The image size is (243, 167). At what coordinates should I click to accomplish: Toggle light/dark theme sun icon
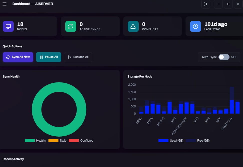(x=206, y=4)
